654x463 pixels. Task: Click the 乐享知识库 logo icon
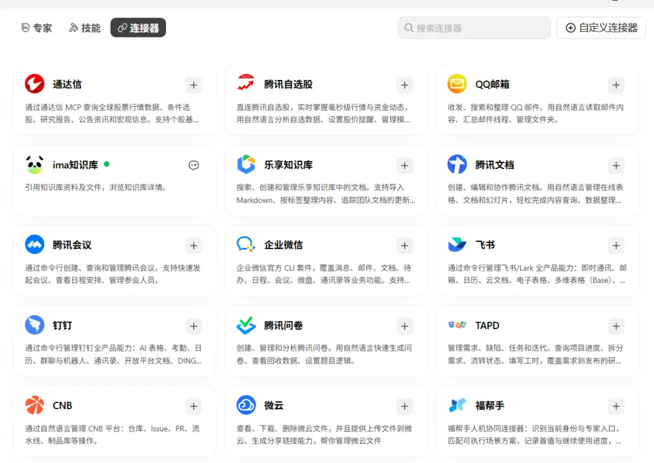246,164
